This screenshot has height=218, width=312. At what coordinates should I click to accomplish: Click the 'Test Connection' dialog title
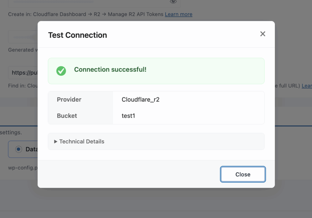(77, 35)
